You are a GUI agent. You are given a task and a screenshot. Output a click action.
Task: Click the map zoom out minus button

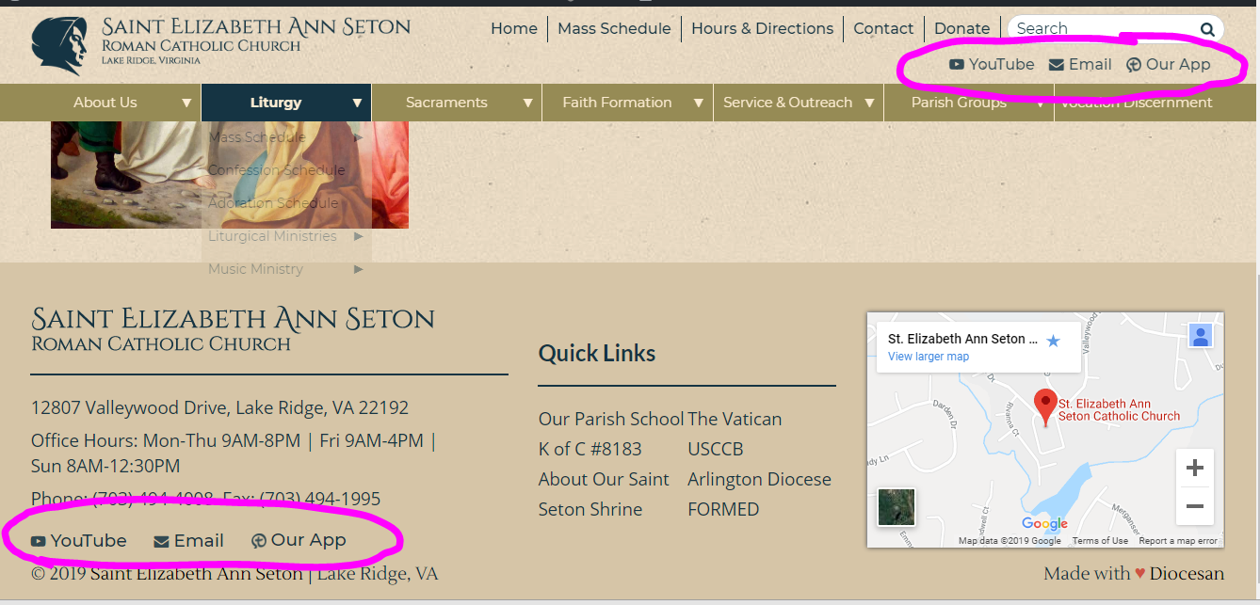click(x=1195, y=506)
